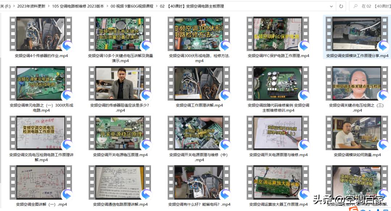Click the refresh icon in the address bar
The width and height of the screenshot is (391, 211).
click(341, 6)
